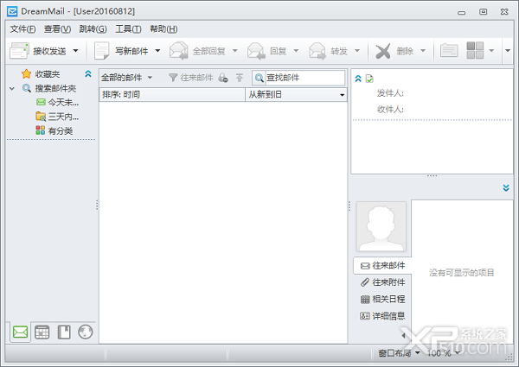This screenshot has width=519, height=367.
Task: Minimize the DreamMail window
Action: (x=462, y=12)
